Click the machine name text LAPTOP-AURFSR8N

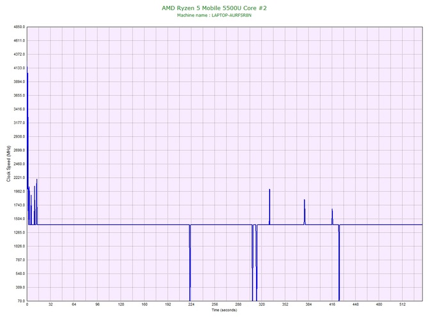pyautogui.click(x=231, y=15)
